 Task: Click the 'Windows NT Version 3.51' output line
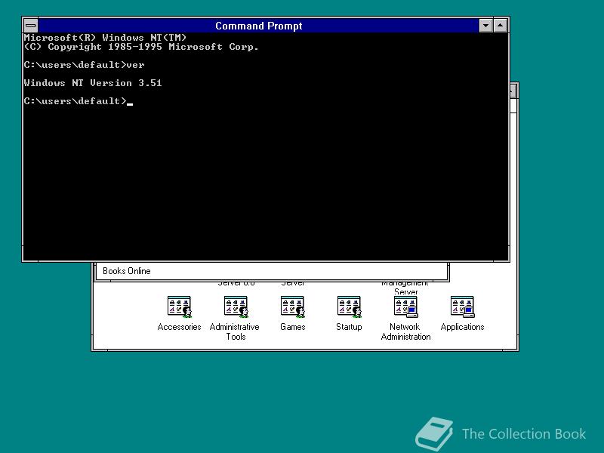click(93, 83)
